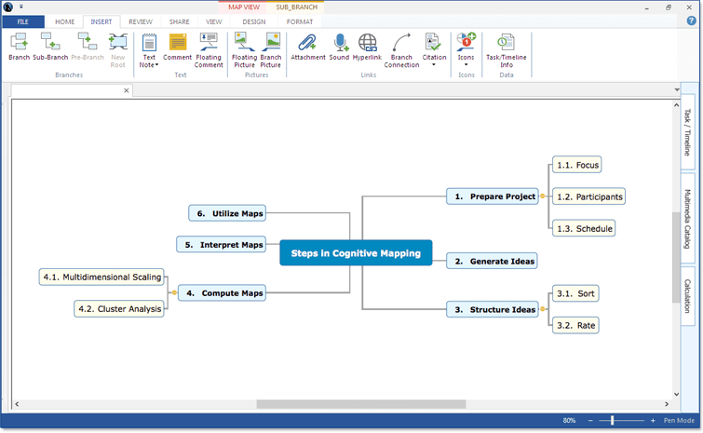The width and height of the screenshot is (703, 433).
Task: Open the Text Note dropdown arrow
Action: pyautogui.click(x=156, y=65)
